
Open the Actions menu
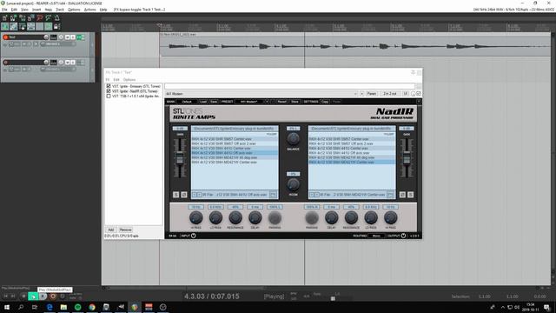click(90, 10)
